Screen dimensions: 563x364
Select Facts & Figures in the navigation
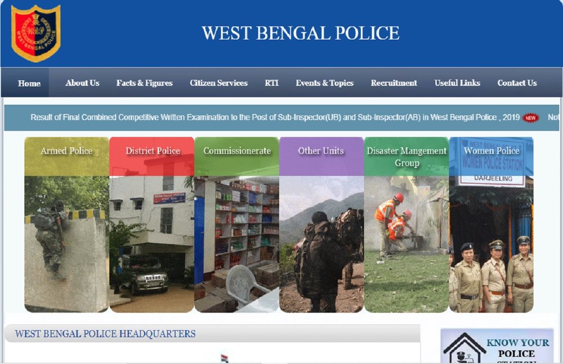tap(144, 83)
